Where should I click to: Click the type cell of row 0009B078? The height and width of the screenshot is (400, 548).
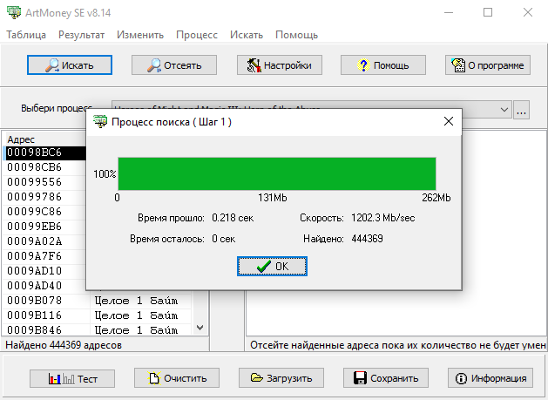click(x=140, y=301)
